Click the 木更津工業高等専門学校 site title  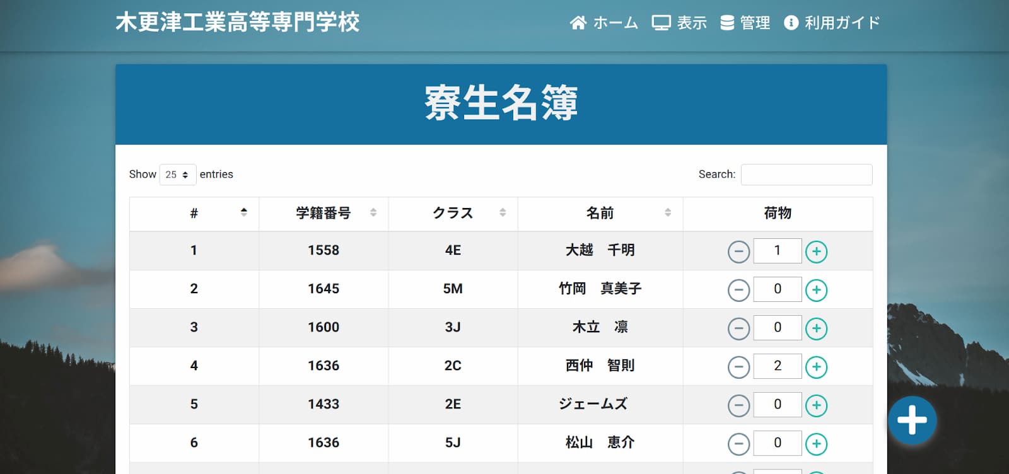click(237, 23)
